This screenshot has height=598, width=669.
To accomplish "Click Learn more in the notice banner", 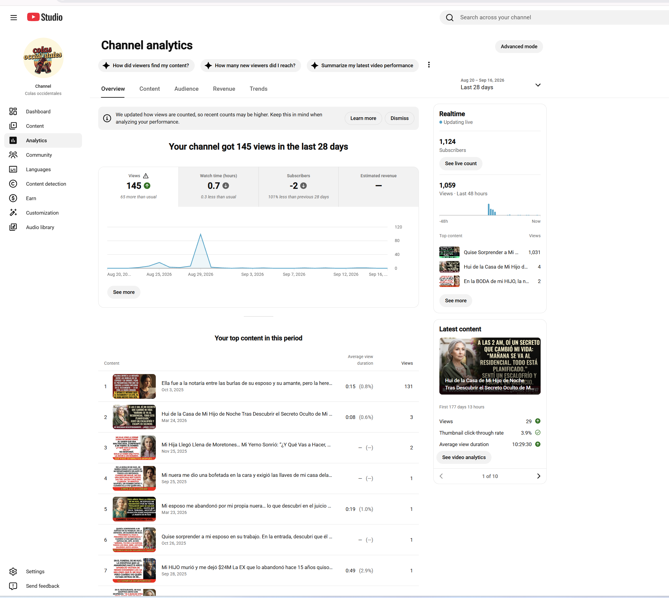I will [363, 118].
